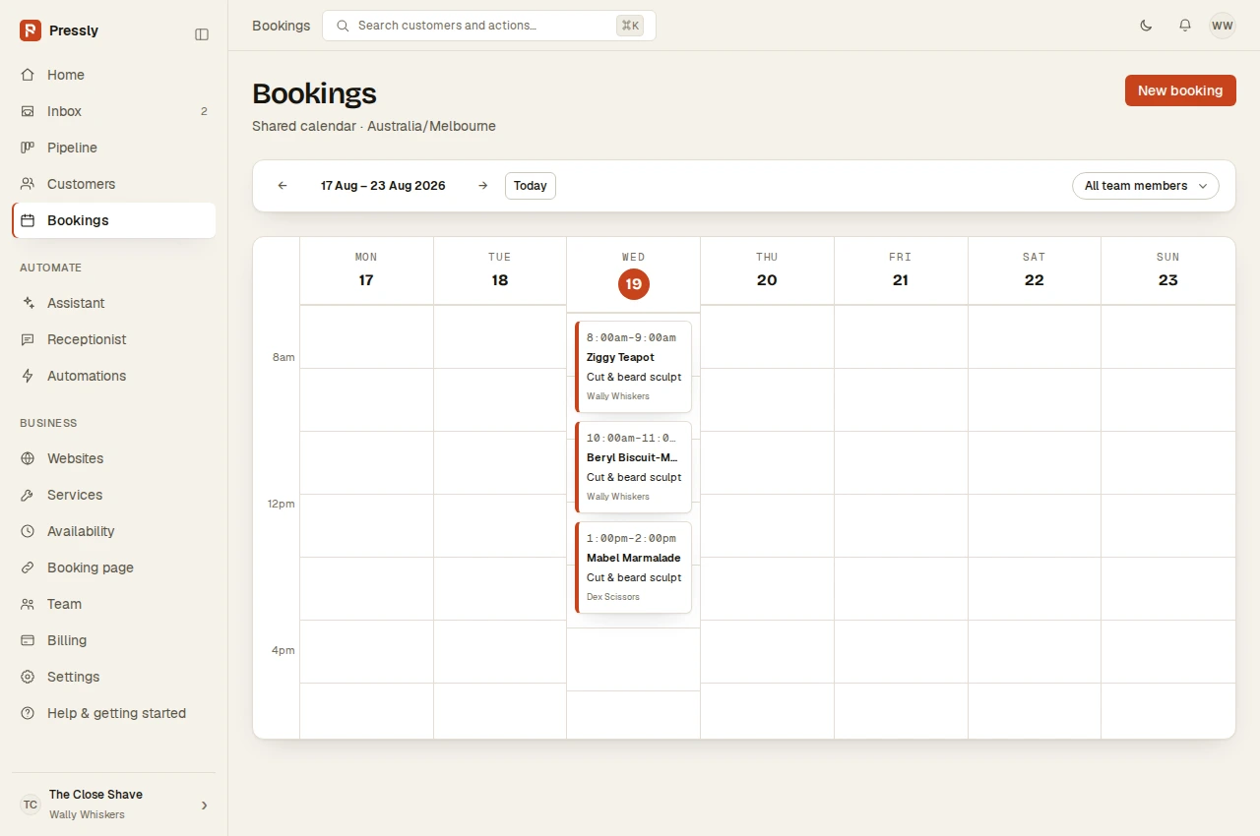
Task: Collapse the sidebar panel icon
Action: pos(202,34)
